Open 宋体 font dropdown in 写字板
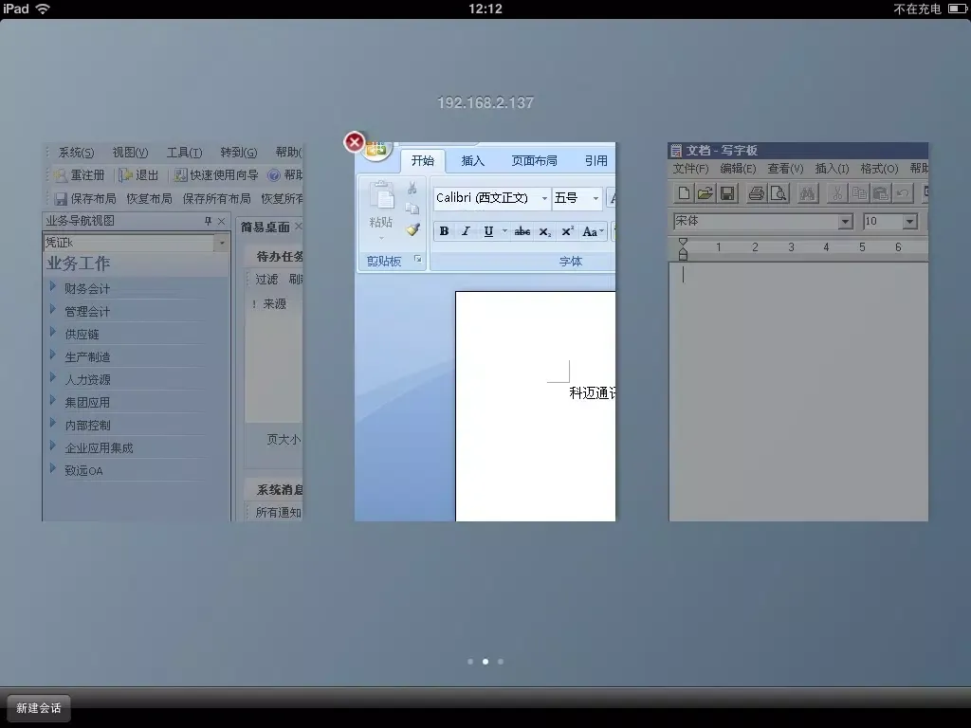 coord(845,222)
